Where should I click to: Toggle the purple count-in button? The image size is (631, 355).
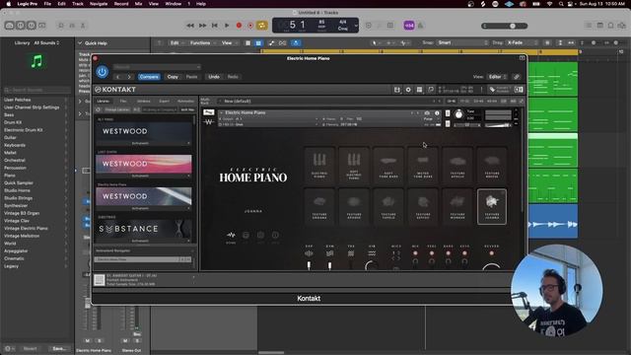(409, 26)
